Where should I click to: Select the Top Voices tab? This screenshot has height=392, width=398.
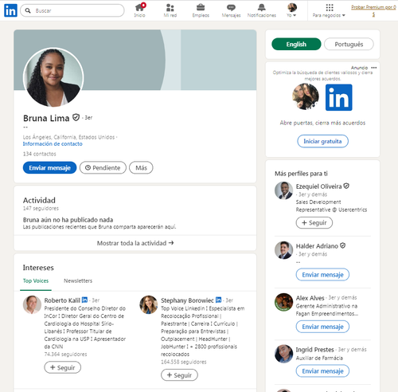click(36, 280)
